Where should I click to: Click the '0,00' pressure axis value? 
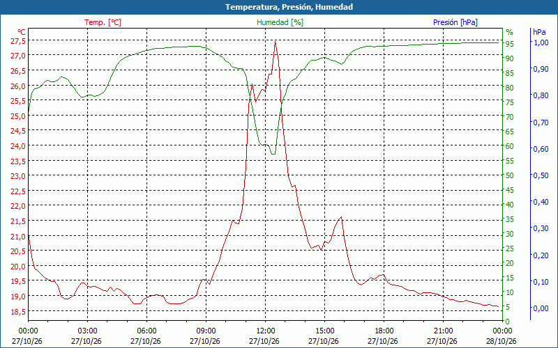541,308
